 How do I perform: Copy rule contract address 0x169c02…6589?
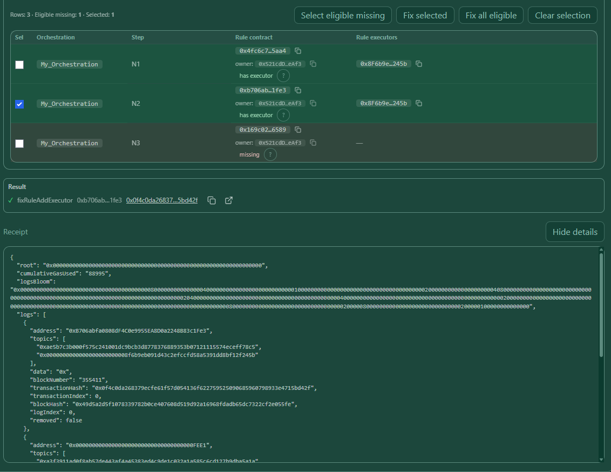[x=298, y=130]
